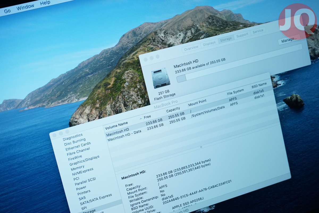Open the Support tab

[x=242, y=35]
